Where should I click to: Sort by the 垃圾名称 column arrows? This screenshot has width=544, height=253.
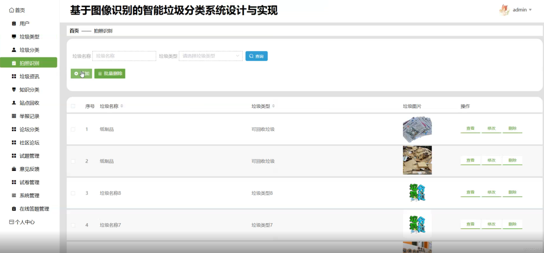pyautogui.click(x=122, y=106)
